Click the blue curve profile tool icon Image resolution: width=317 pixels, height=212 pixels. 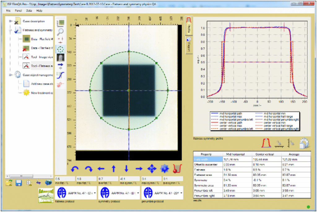[61, 75]
